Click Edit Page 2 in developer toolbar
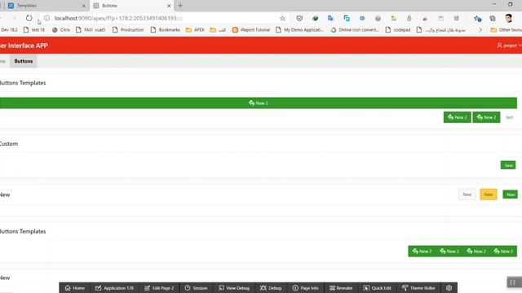This screenshot has height=293, width=522. (x=159, y=288)
